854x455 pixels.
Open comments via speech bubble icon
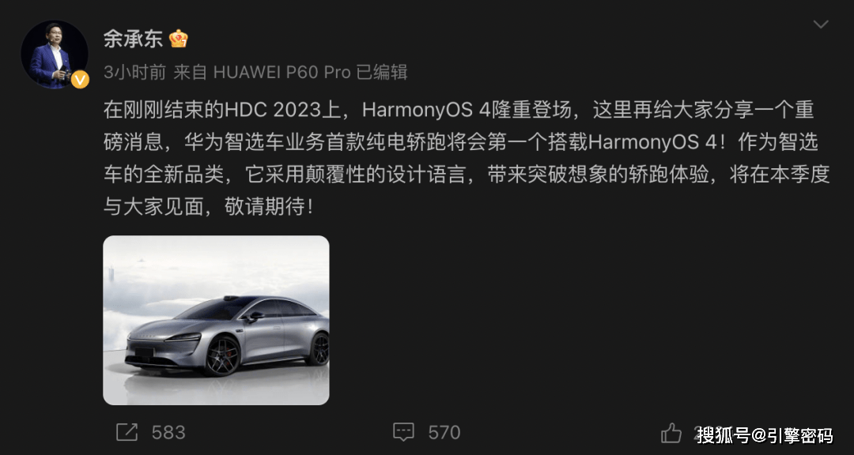coord(403,432)
